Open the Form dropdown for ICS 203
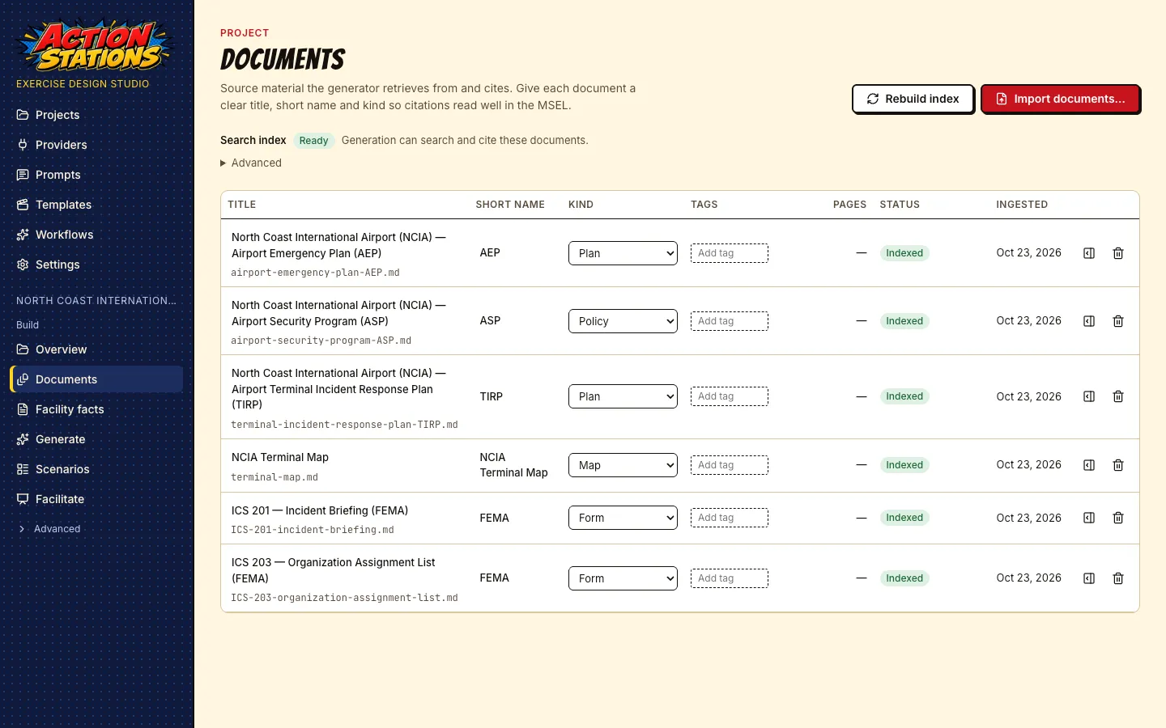This screenshot has height=728, width=1166. click(x=623, y=578)
